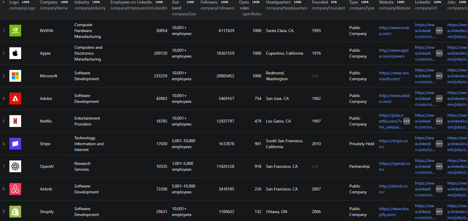The width and height of the screenshot is (468, 221).
Task: Reveal full LinkedIn URL for Stripe row
Action: (439, 144)
